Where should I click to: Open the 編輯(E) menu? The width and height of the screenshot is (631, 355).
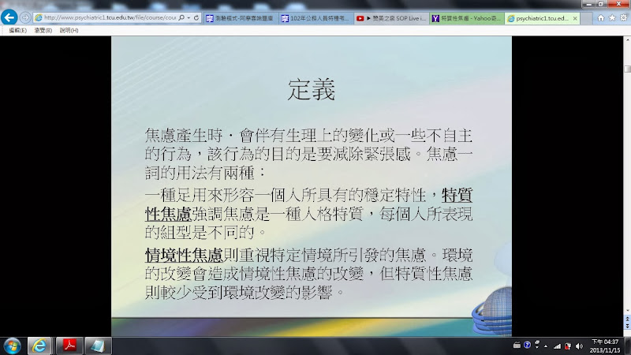[17, 30]
